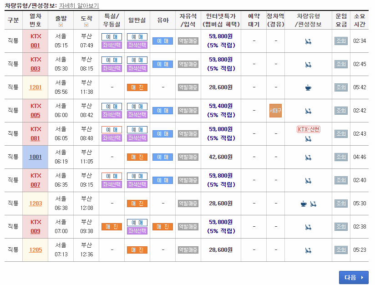
Task: Select the wheelchair icon for train KTX 003
Action: click(308, 64)
